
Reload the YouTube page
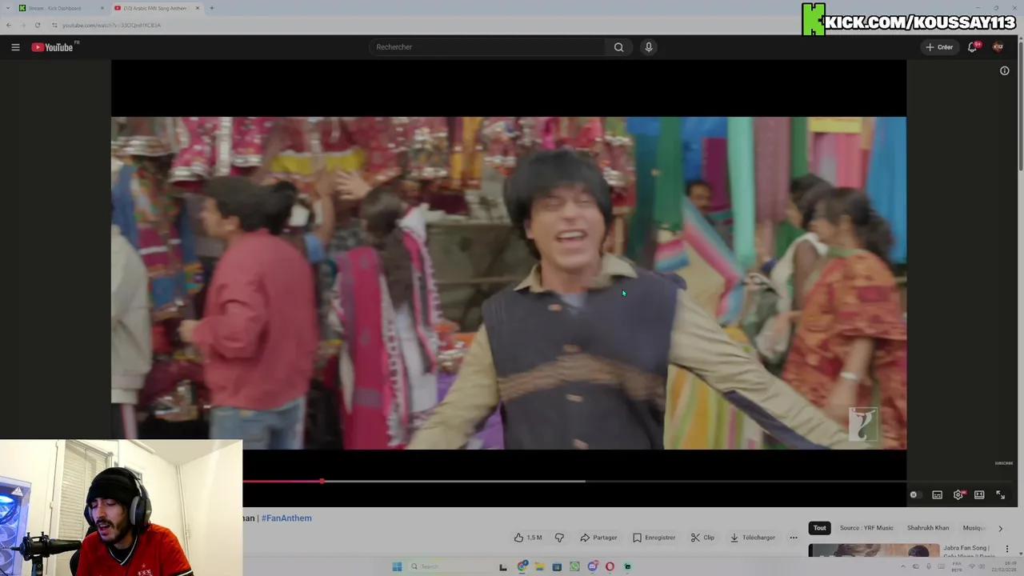(x=38, y=25)
